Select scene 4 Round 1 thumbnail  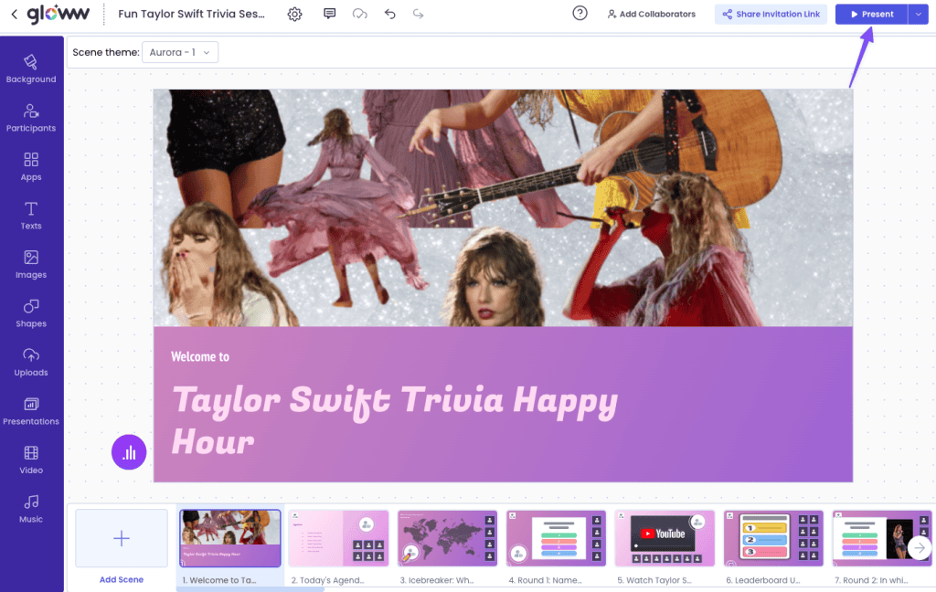click(556, 538)
